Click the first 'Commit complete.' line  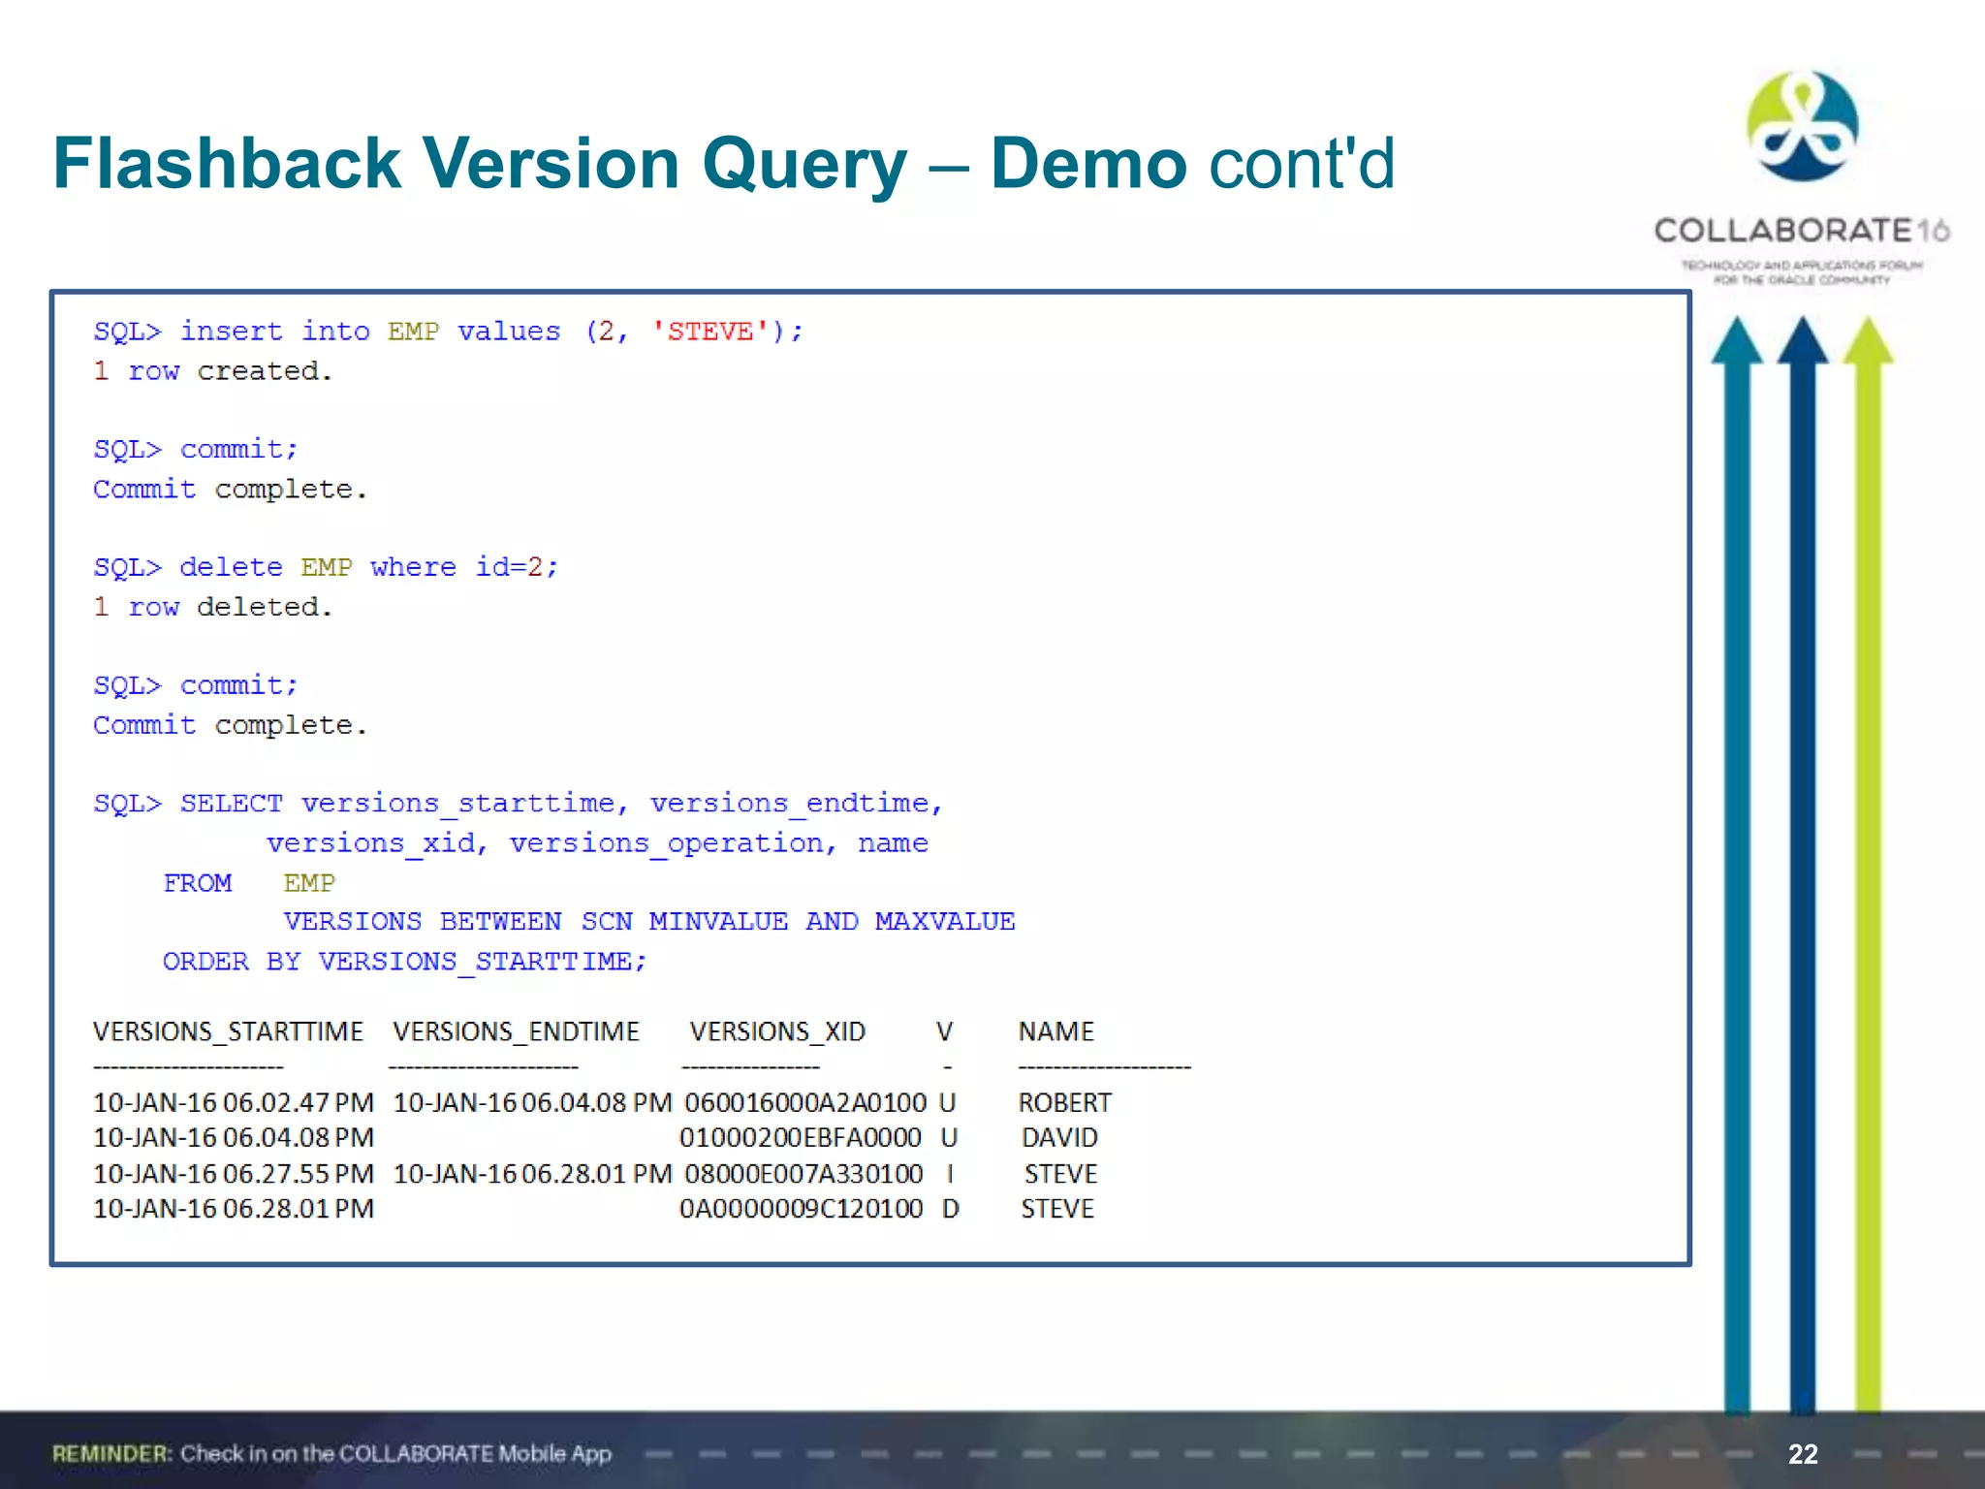coord(231,490)
